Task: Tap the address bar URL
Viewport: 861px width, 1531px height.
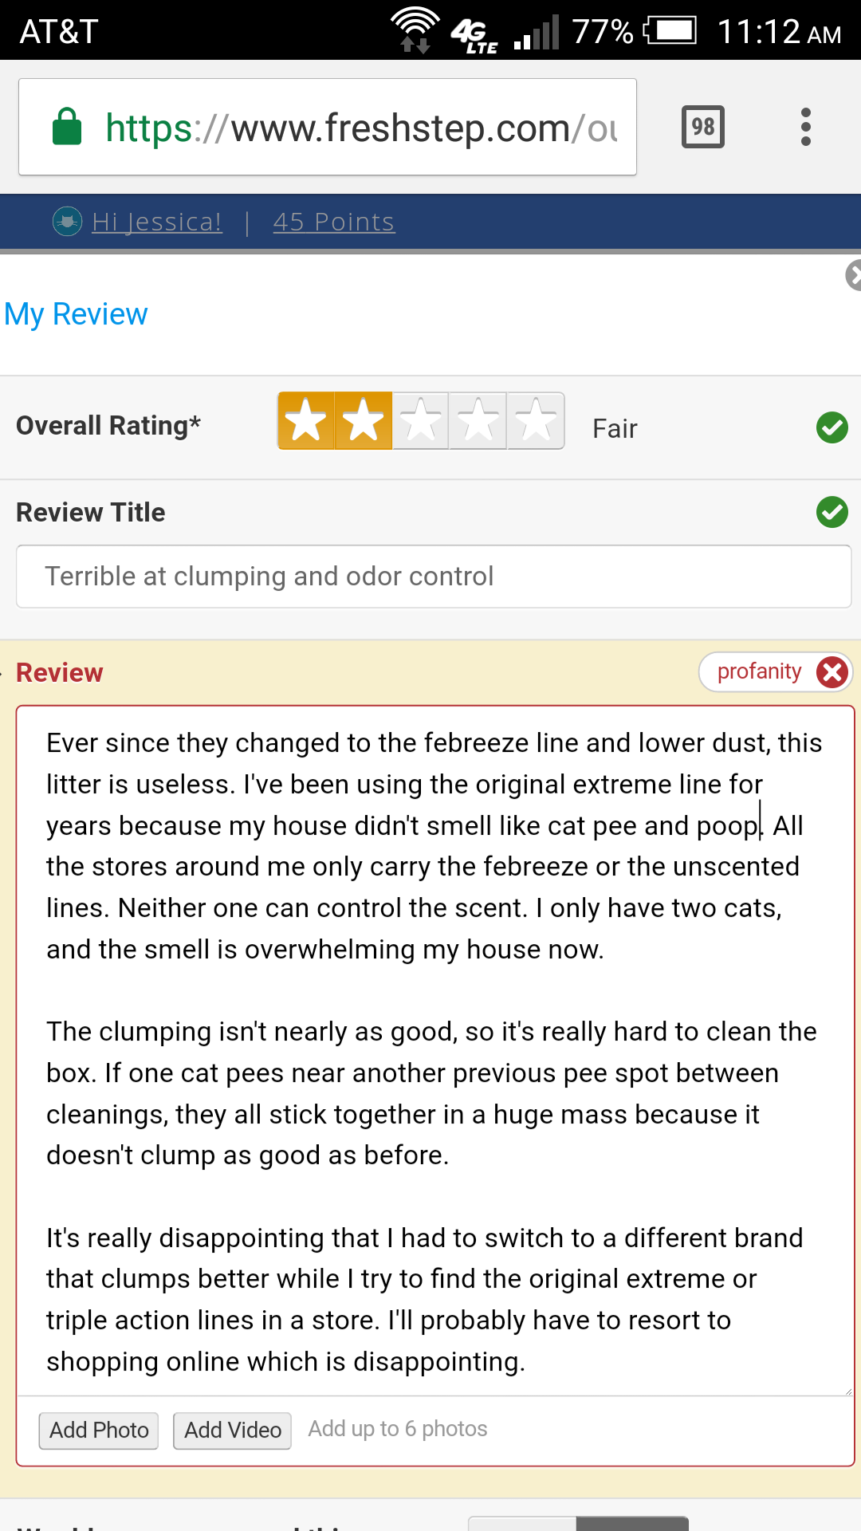Action: pos(360,128)
